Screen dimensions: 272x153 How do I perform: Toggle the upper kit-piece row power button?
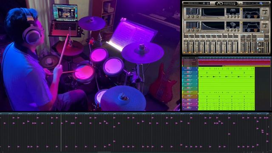tap(185, 9)
